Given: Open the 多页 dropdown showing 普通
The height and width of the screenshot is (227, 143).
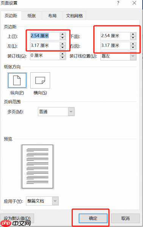Looking at the screenshot, I should [71, 112].
